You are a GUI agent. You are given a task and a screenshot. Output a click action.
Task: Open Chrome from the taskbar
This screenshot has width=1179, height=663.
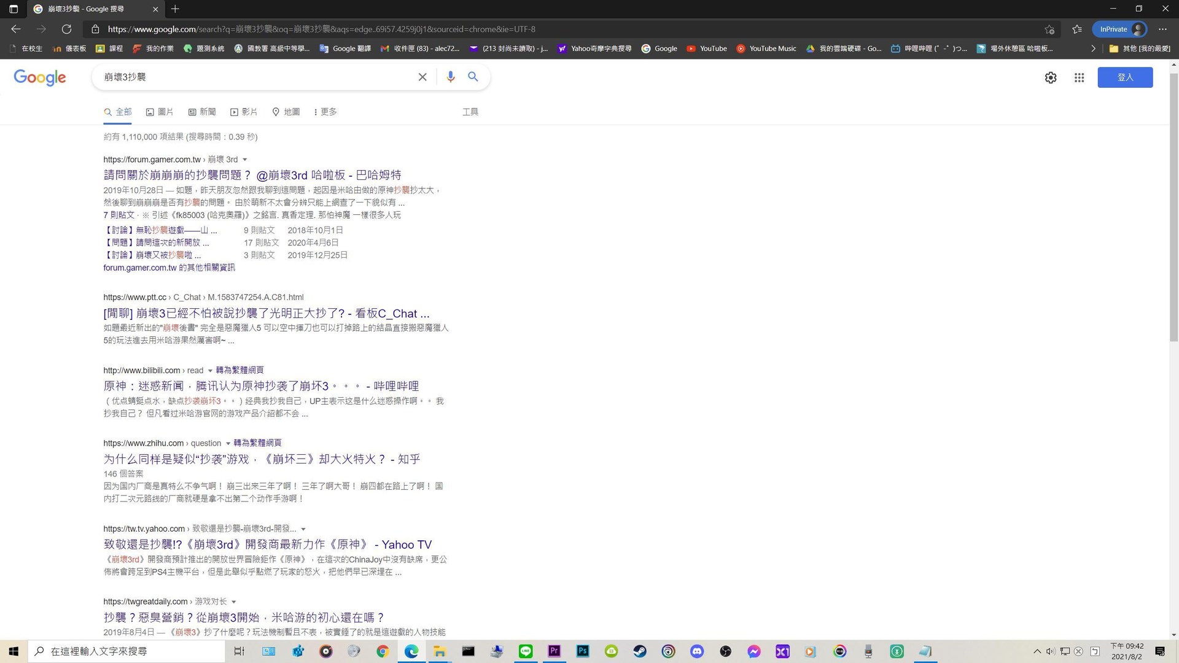383,651
